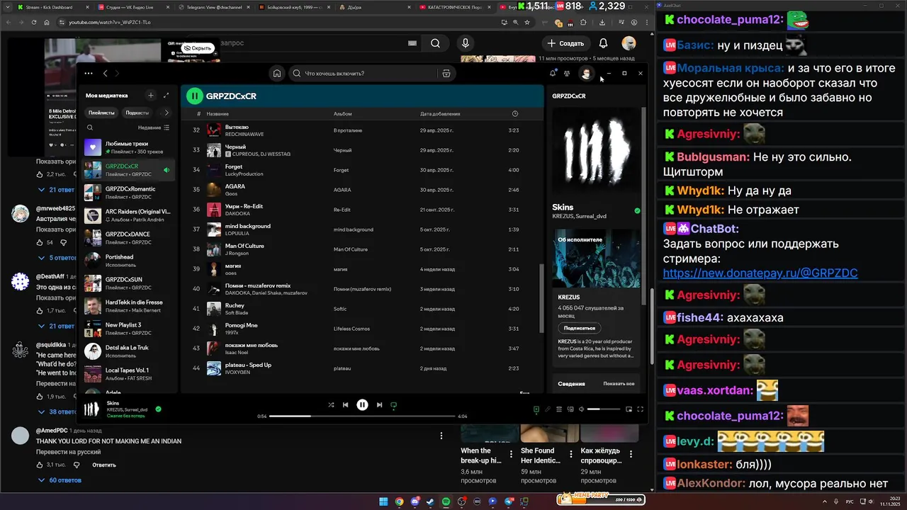
Task: Switch Spotify to full screen view
Action: (640, 409)
